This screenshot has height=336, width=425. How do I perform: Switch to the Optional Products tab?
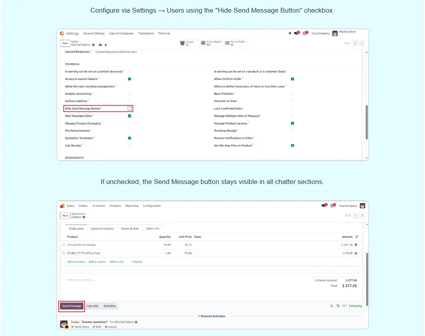click(x=102, y=228)
